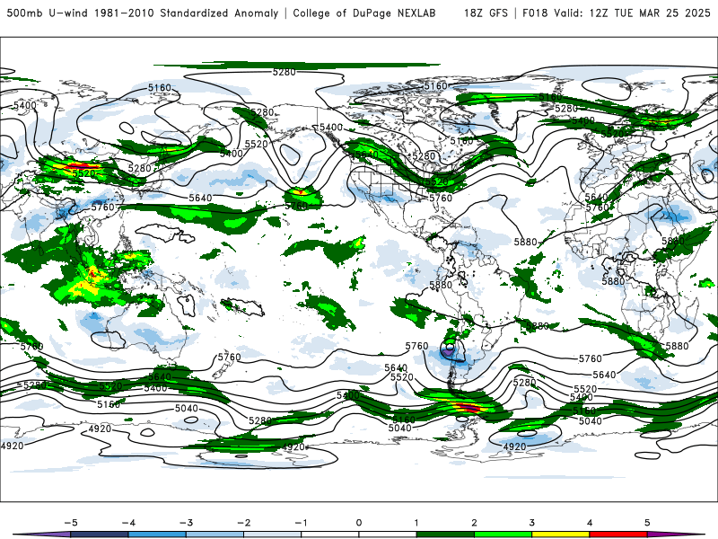Click the "1" colorbar tick label
Screen dimensions: 718x539
point(416,523)
